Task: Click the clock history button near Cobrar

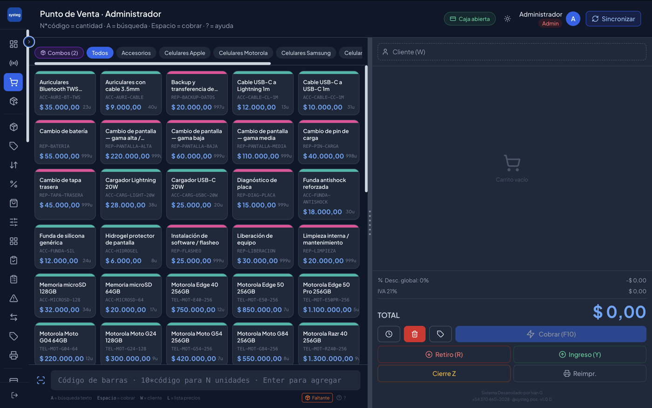Action: [x=389, y=334]
